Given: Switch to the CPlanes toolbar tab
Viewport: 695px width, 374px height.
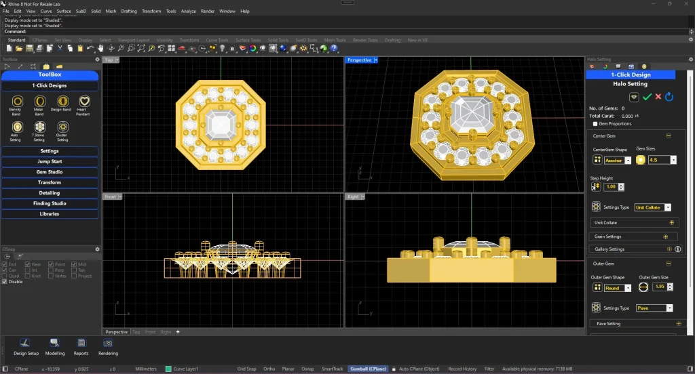Looking at the screenshot, I should tap(40, 40).
